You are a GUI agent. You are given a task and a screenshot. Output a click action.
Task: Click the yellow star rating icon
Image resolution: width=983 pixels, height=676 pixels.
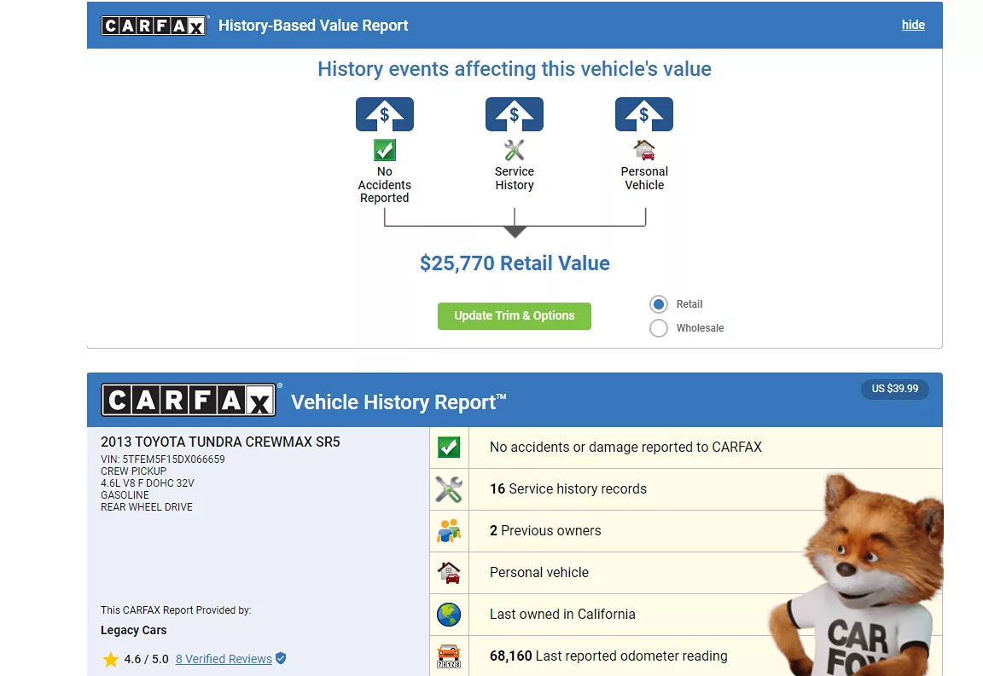(111, 659)
